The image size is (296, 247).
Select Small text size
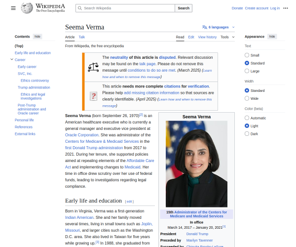(247, 55)
